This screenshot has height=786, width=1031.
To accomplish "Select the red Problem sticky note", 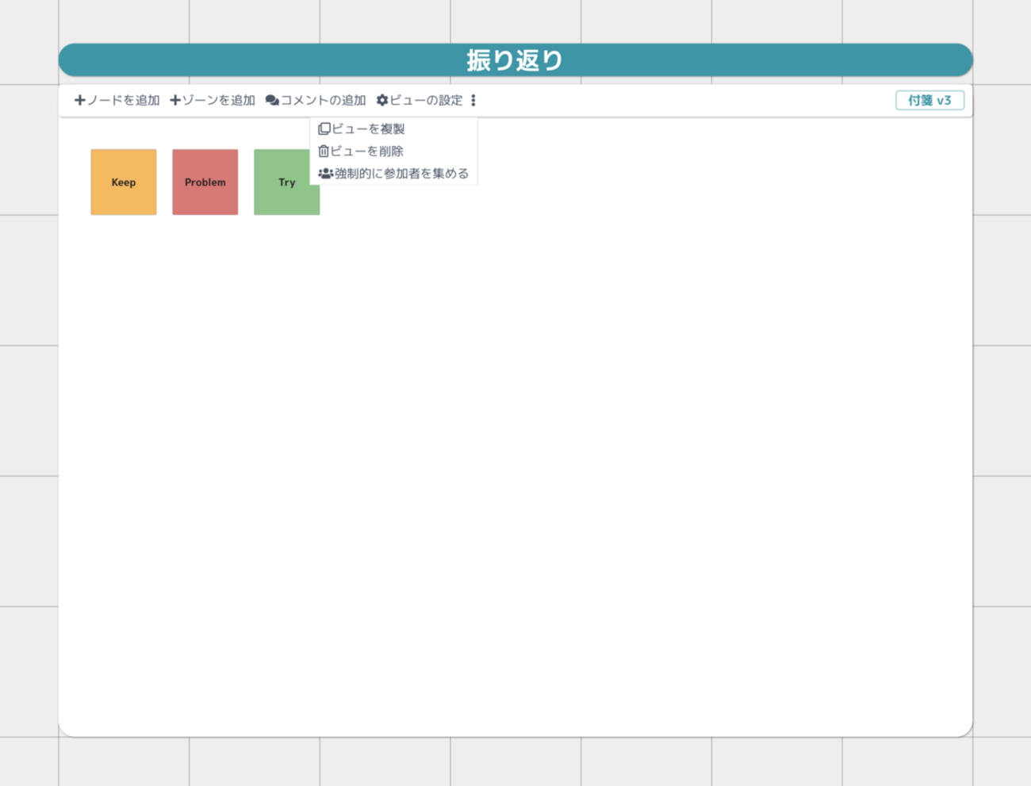I will [x=205, y=182].
